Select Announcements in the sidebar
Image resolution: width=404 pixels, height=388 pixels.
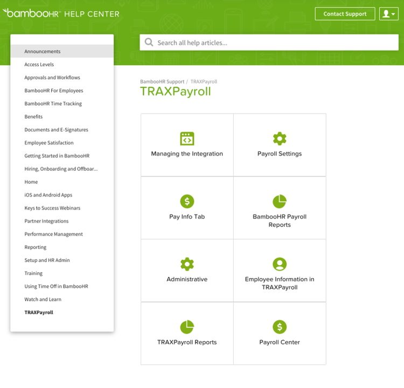(62, 51)
